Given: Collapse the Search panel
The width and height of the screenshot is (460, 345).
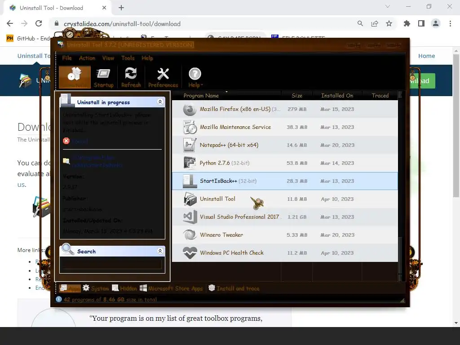Looking at the screenshot, I should [x=160, y=251].
